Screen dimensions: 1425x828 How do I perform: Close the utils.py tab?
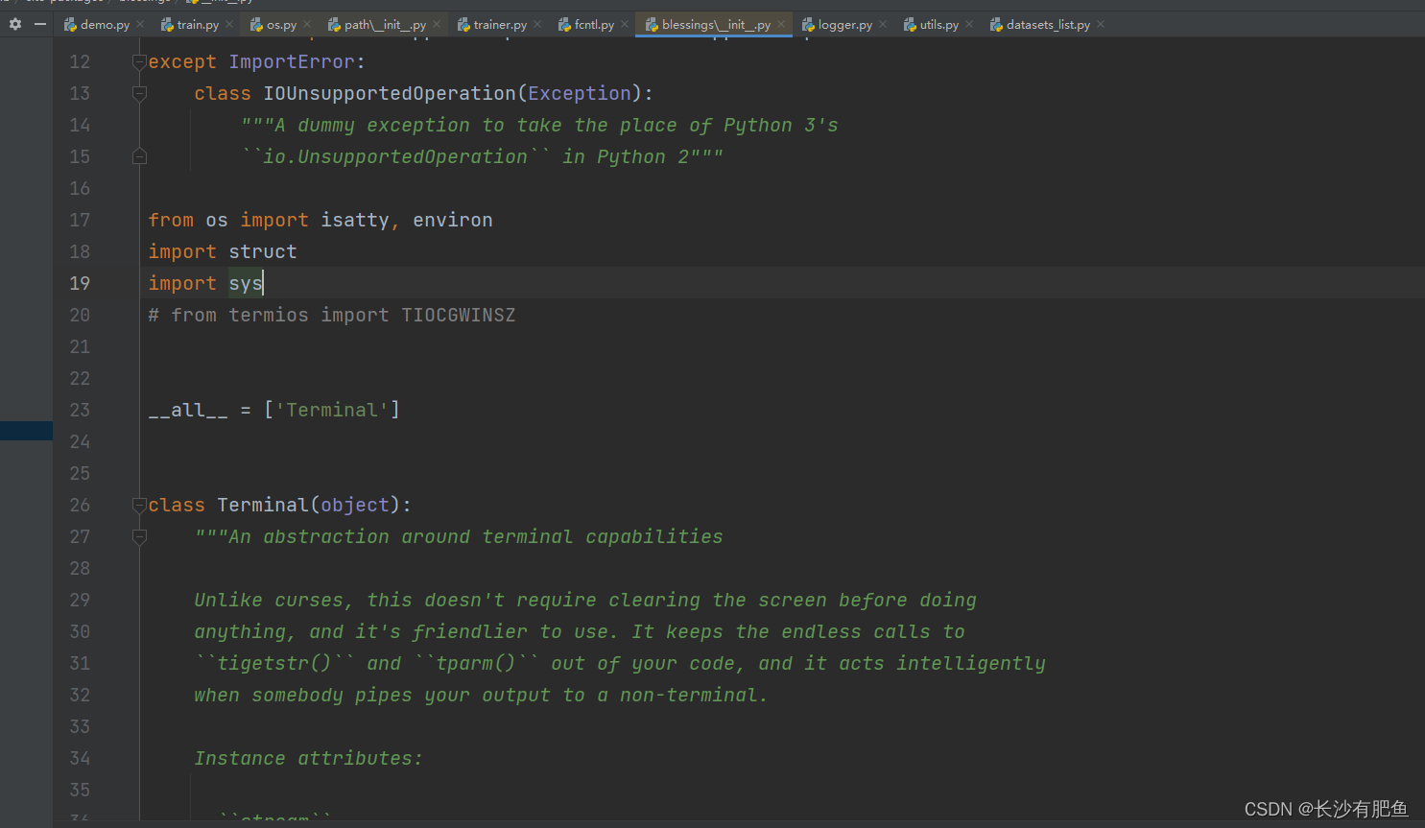969,24
